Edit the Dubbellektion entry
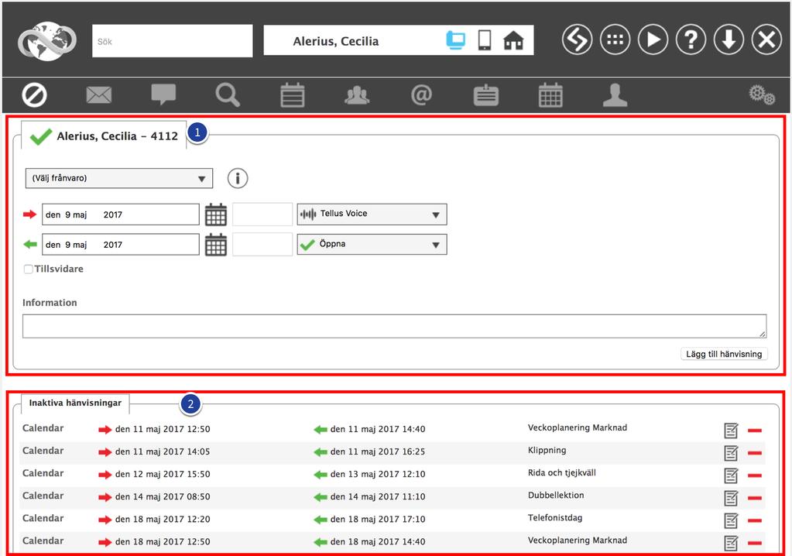Image resolution: width=792 pixels, height=556 pixels. pos(731,499)
